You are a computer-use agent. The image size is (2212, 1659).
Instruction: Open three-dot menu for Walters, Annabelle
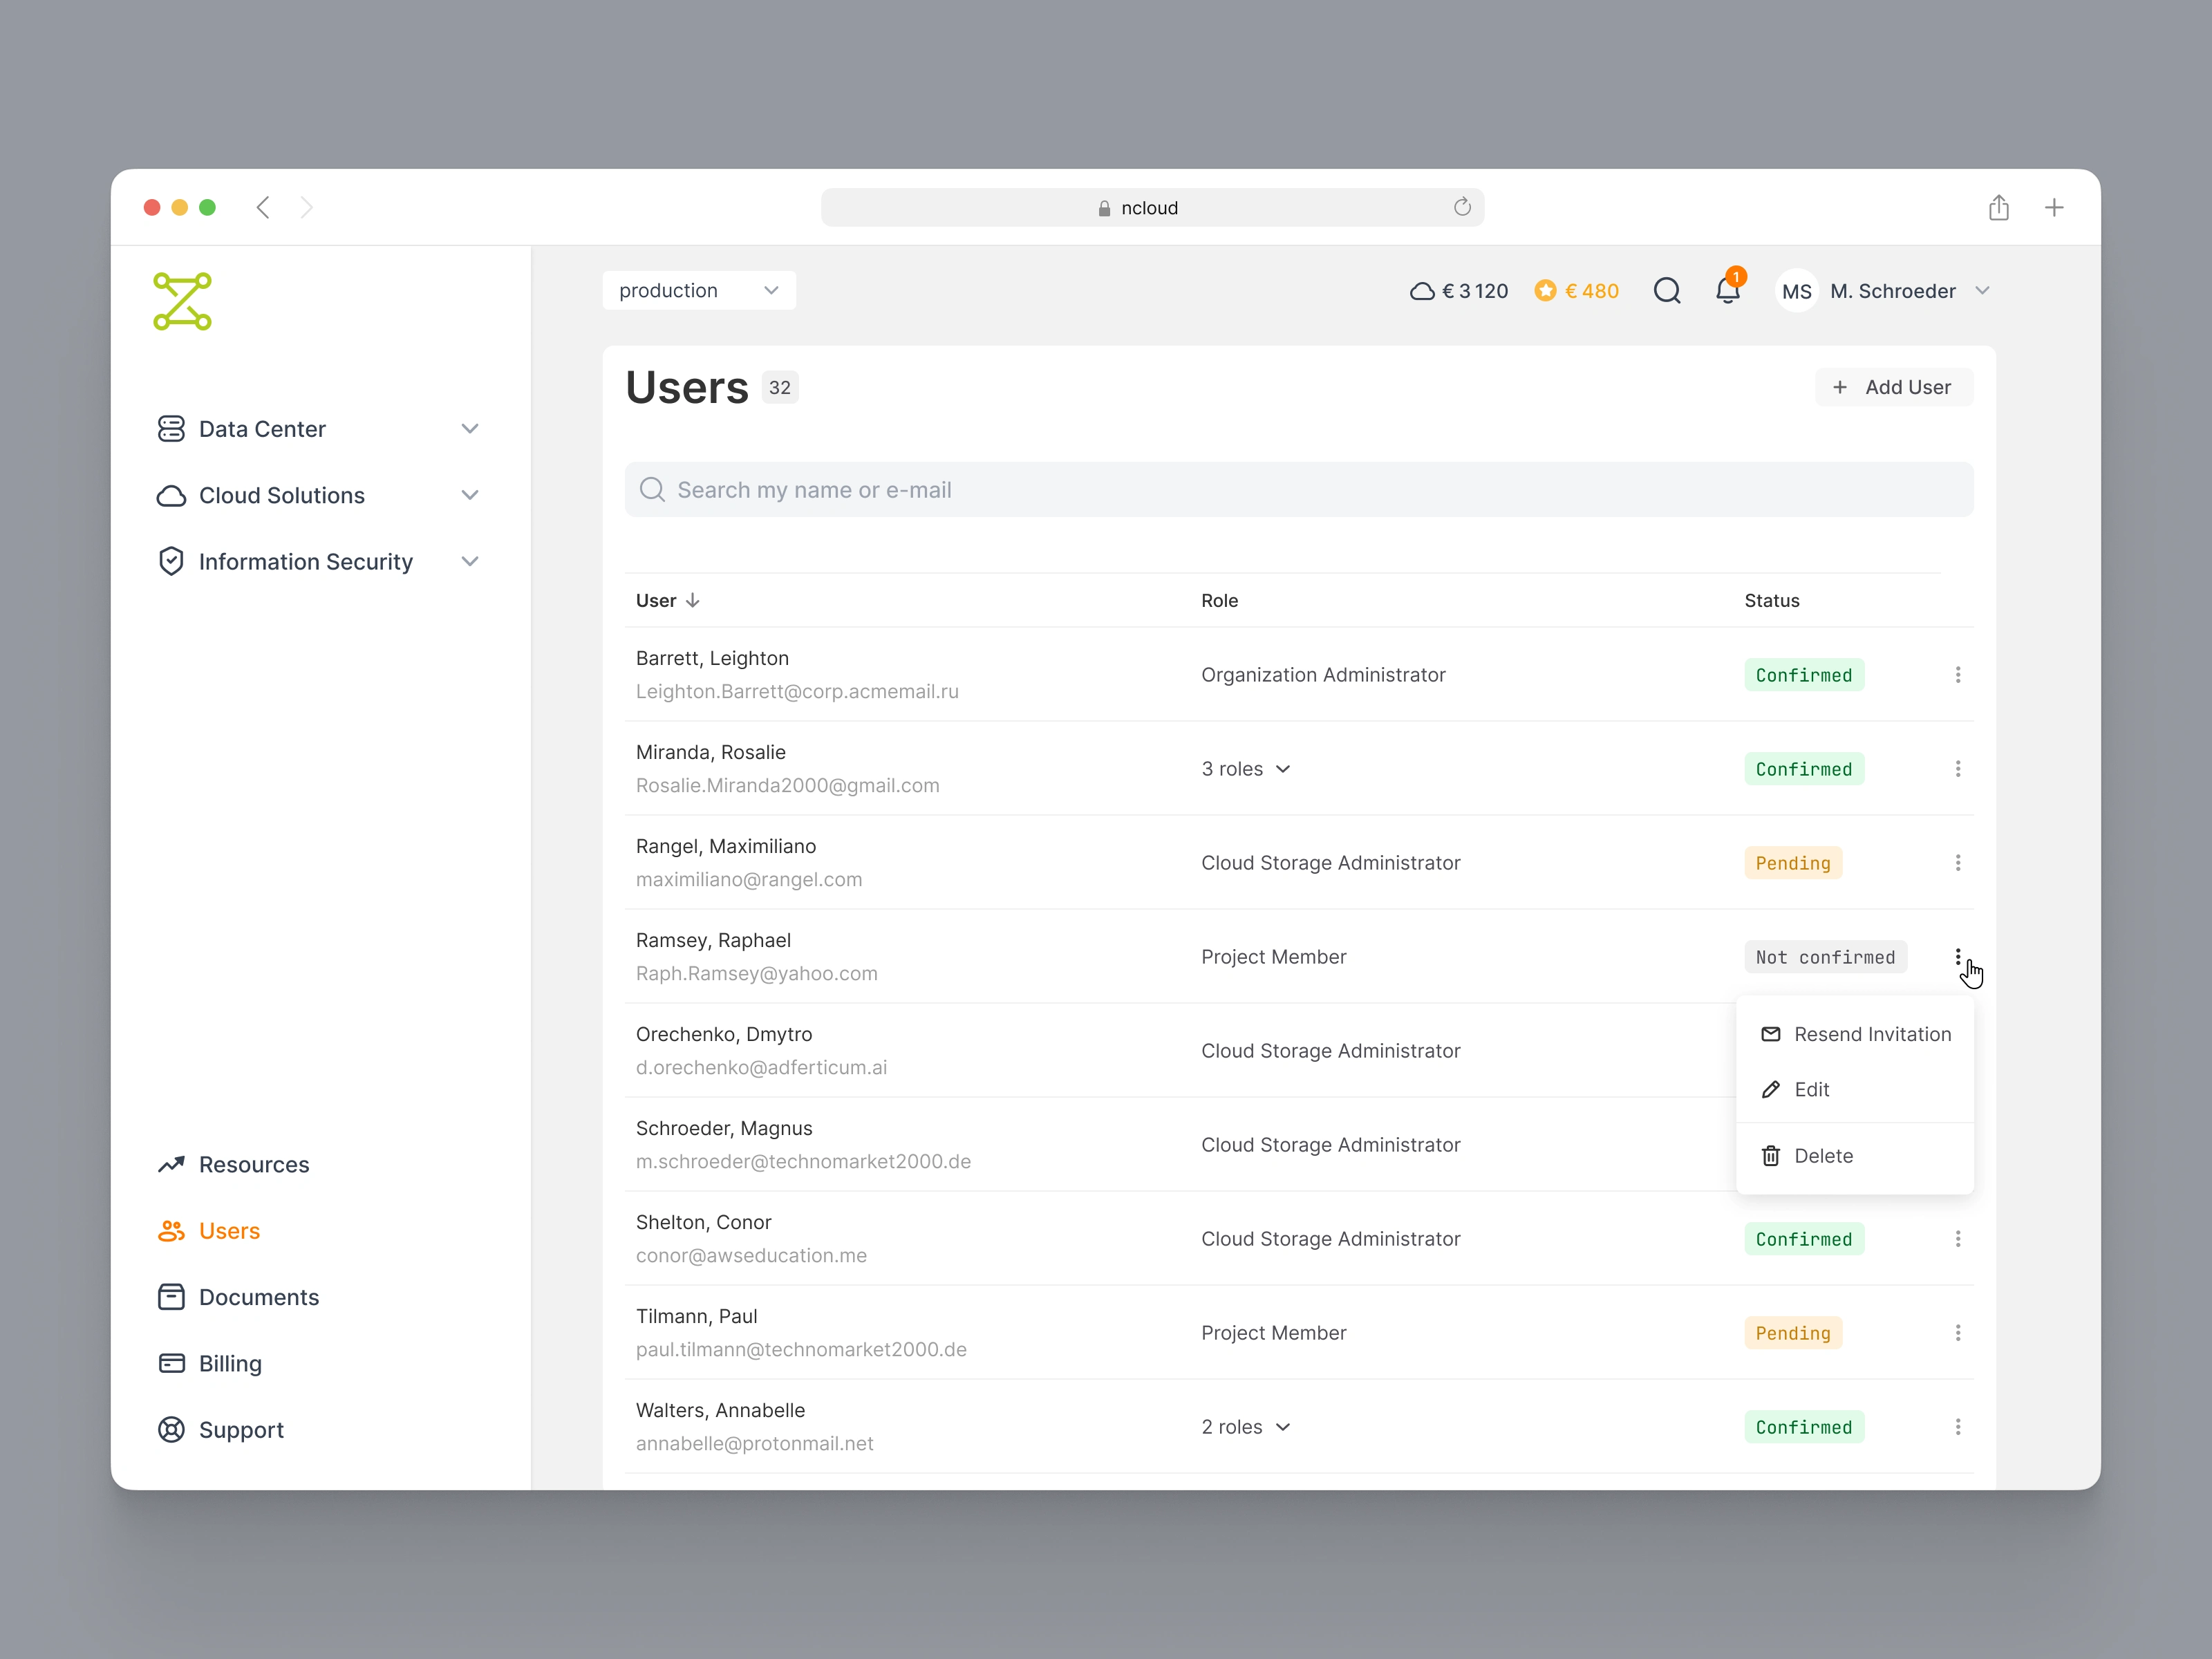click(x=1957, y=1427)
